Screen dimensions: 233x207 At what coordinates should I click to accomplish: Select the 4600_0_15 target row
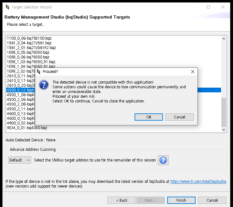click(21, 118)
